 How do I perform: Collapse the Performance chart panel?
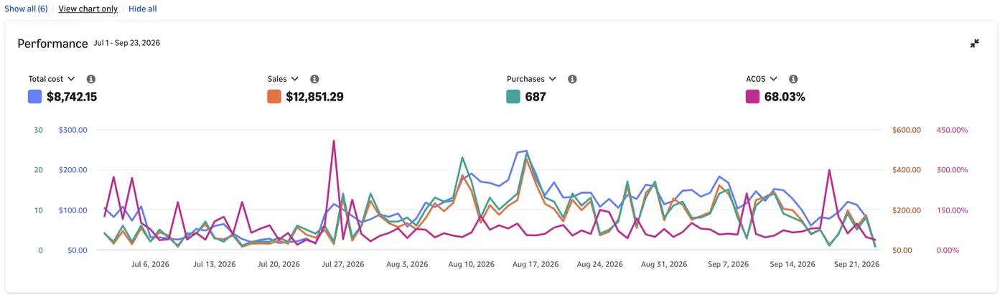coord(974,44)
